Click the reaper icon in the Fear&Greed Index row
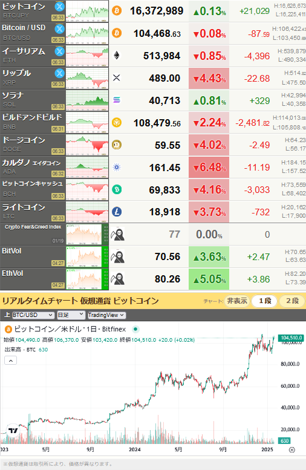This screenshot has height=470, width=306. click(x=117, y=234)
